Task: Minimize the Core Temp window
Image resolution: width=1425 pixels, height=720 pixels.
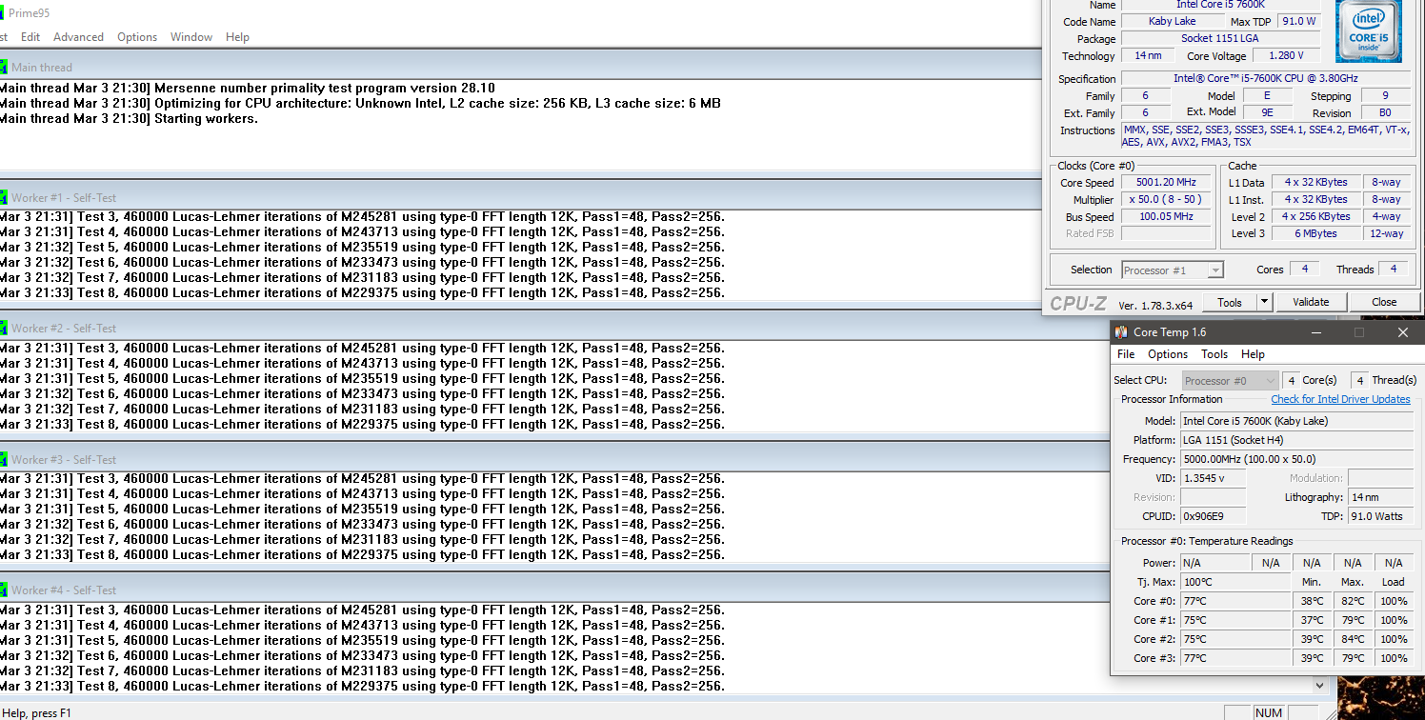Action: click(x=1315, y=332)
